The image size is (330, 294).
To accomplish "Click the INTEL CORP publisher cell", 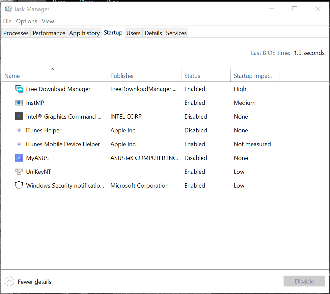I will [x=126, y=117].
